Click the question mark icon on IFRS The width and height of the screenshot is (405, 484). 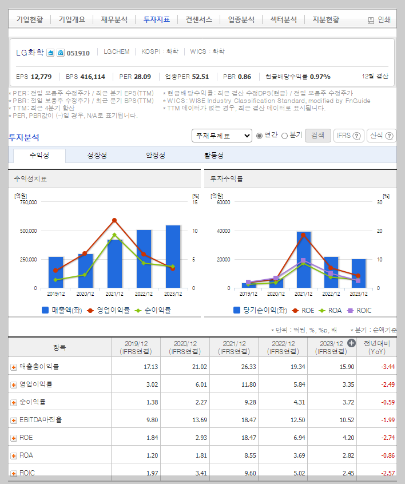coord(356,136)
